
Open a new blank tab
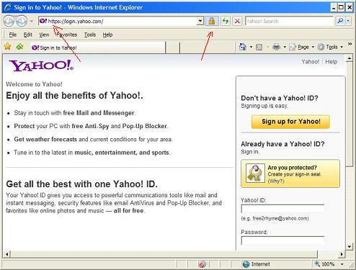[x=172, y=48]
